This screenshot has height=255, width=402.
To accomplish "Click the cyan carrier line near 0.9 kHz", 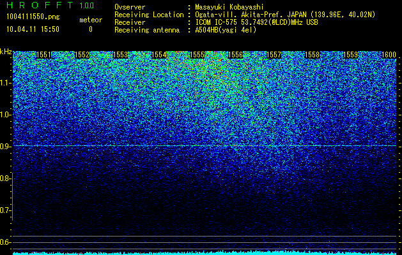I will point(205,145).
